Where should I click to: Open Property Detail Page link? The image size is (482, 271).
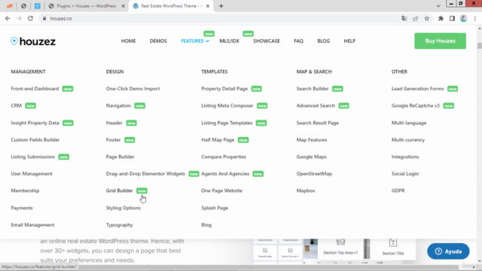click(x=224, y=89)
